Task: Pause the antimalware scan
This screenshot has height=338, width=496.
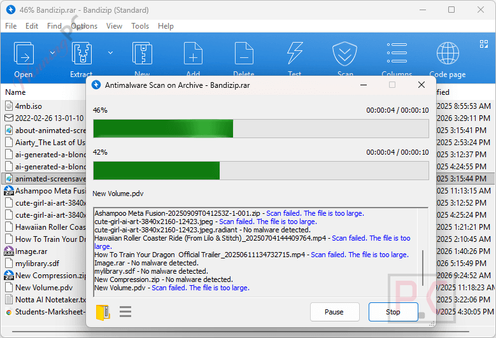Action: (334, 312)
